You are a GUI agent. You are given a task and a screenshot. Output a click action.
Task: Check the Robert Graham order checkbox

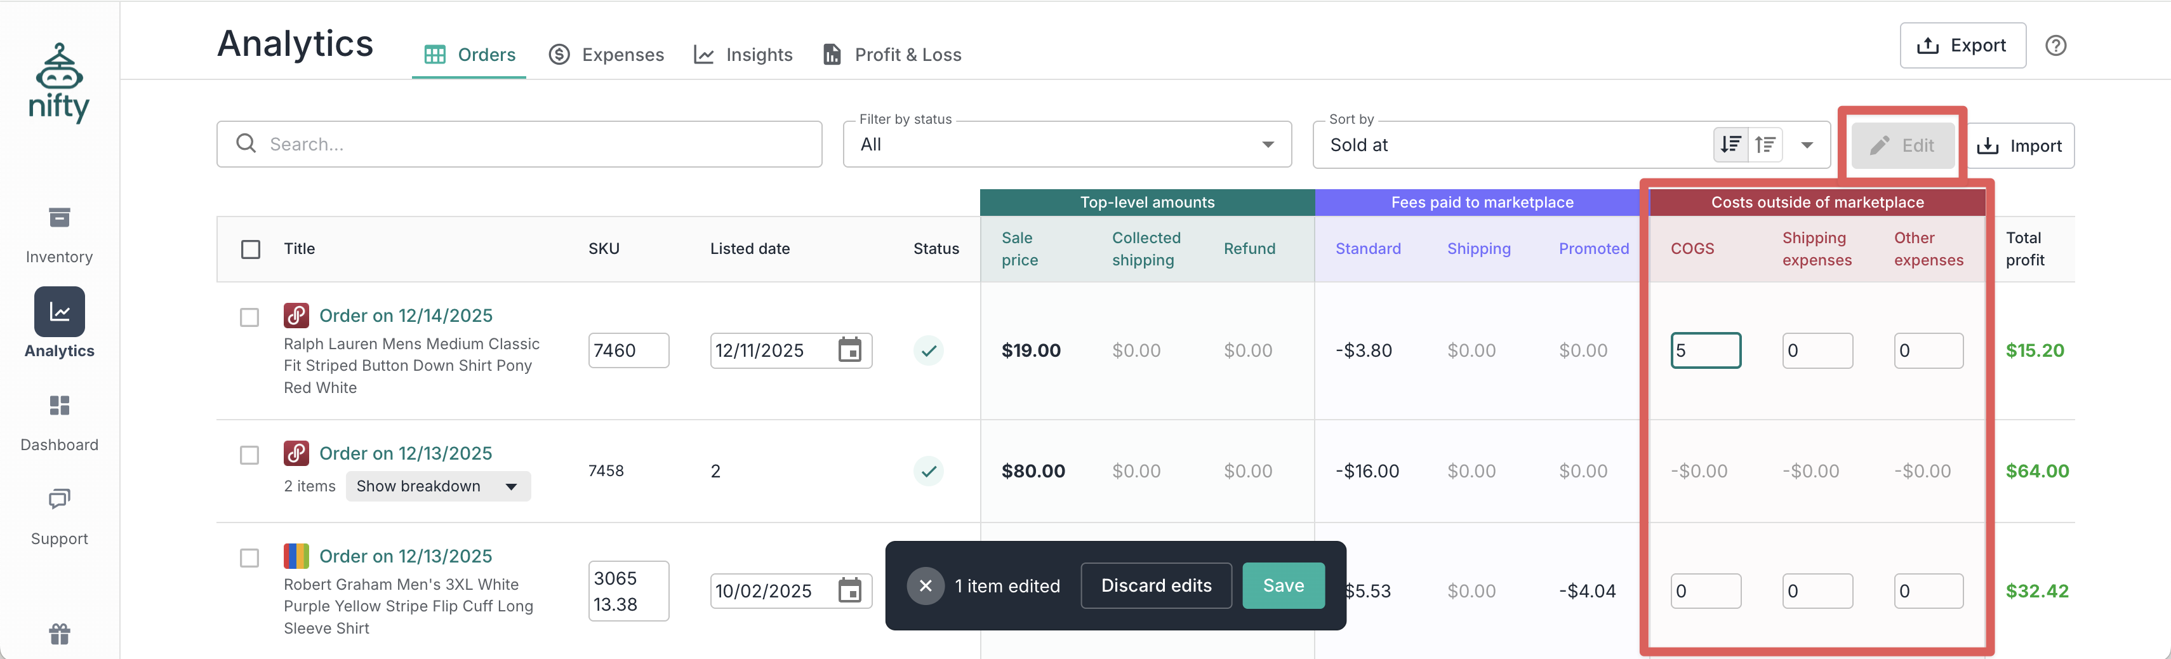pos(249,559)
